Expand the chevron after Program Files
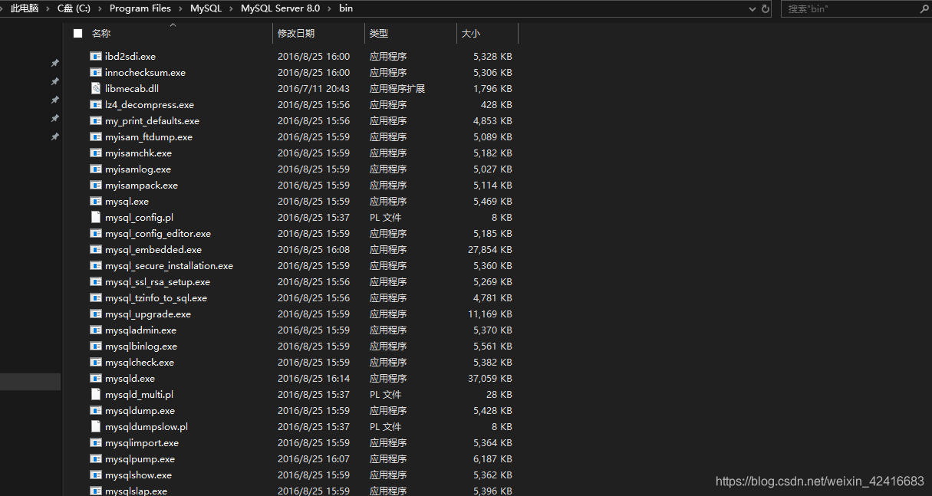Screen dimensions: 932x496 [x=181, y=8]
